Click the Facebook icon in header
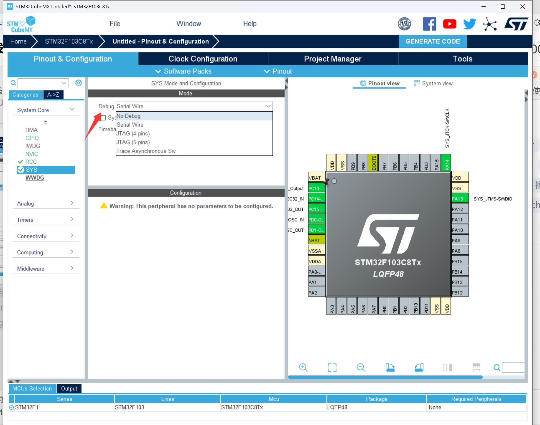The height and width of the screenshot is (425, 540). (x=429, y=24)
